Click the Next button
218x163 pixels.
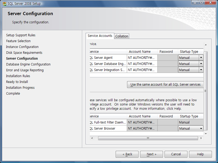151,154
